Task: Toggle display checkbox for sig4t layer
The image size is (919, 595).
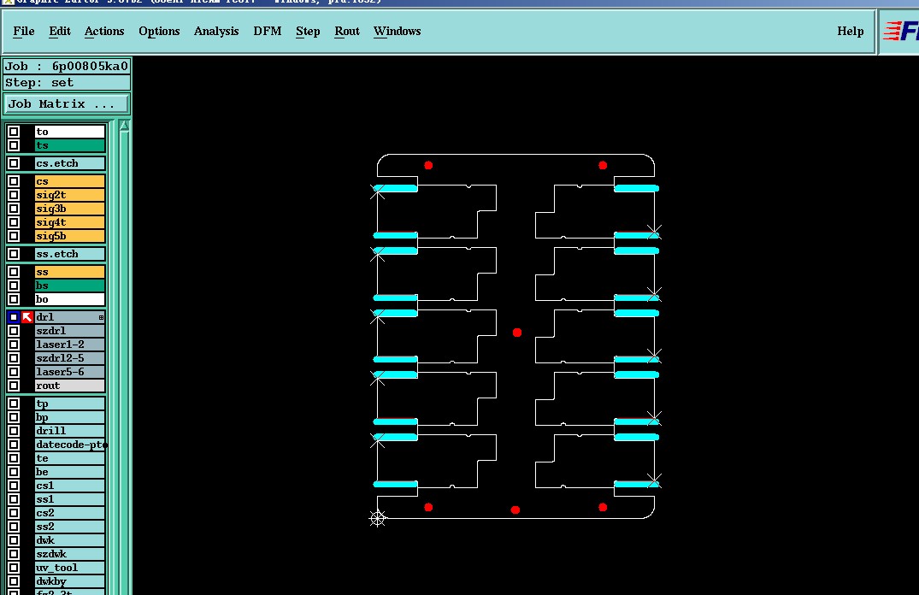Action: pos(14,222)
